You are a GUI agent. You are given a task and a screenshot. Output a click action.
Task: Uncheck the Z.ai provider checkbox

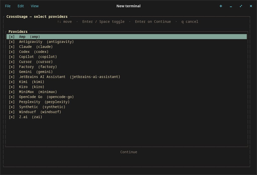12,117
